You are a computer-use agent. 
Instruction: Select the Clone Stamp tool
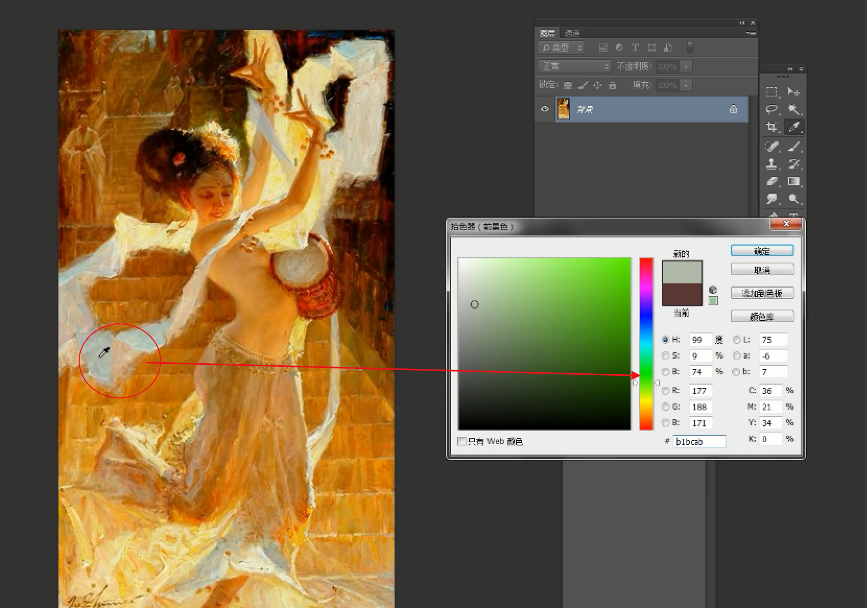click(771, 164)
